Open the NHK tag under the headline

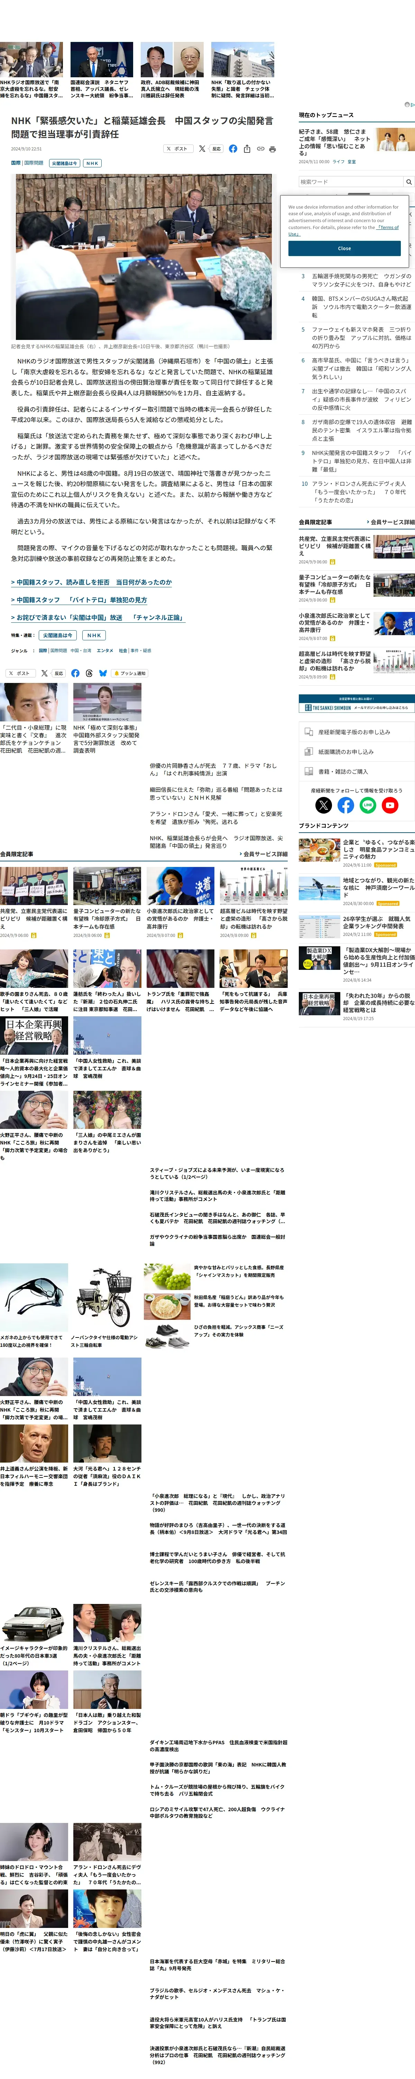(92, 163)
